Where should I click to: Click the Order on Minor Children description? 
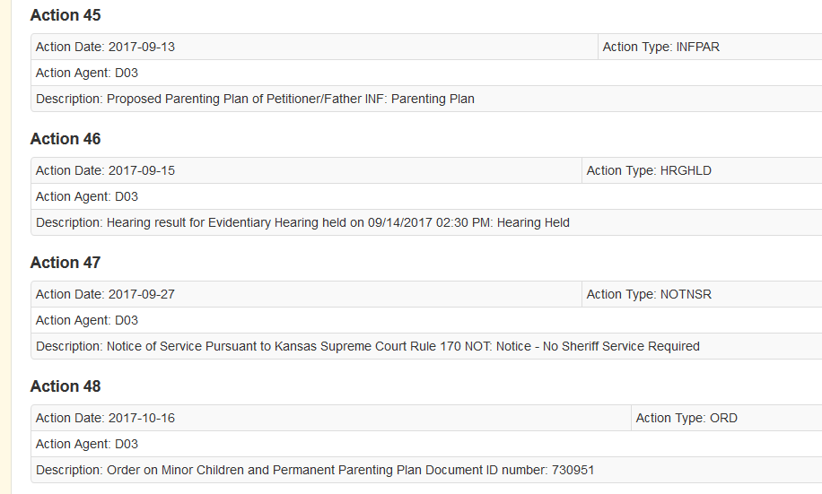[x=315, y=470]
